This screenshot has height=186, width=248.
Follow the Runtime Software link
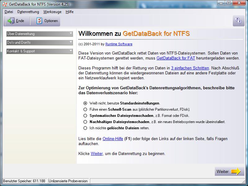119,44
